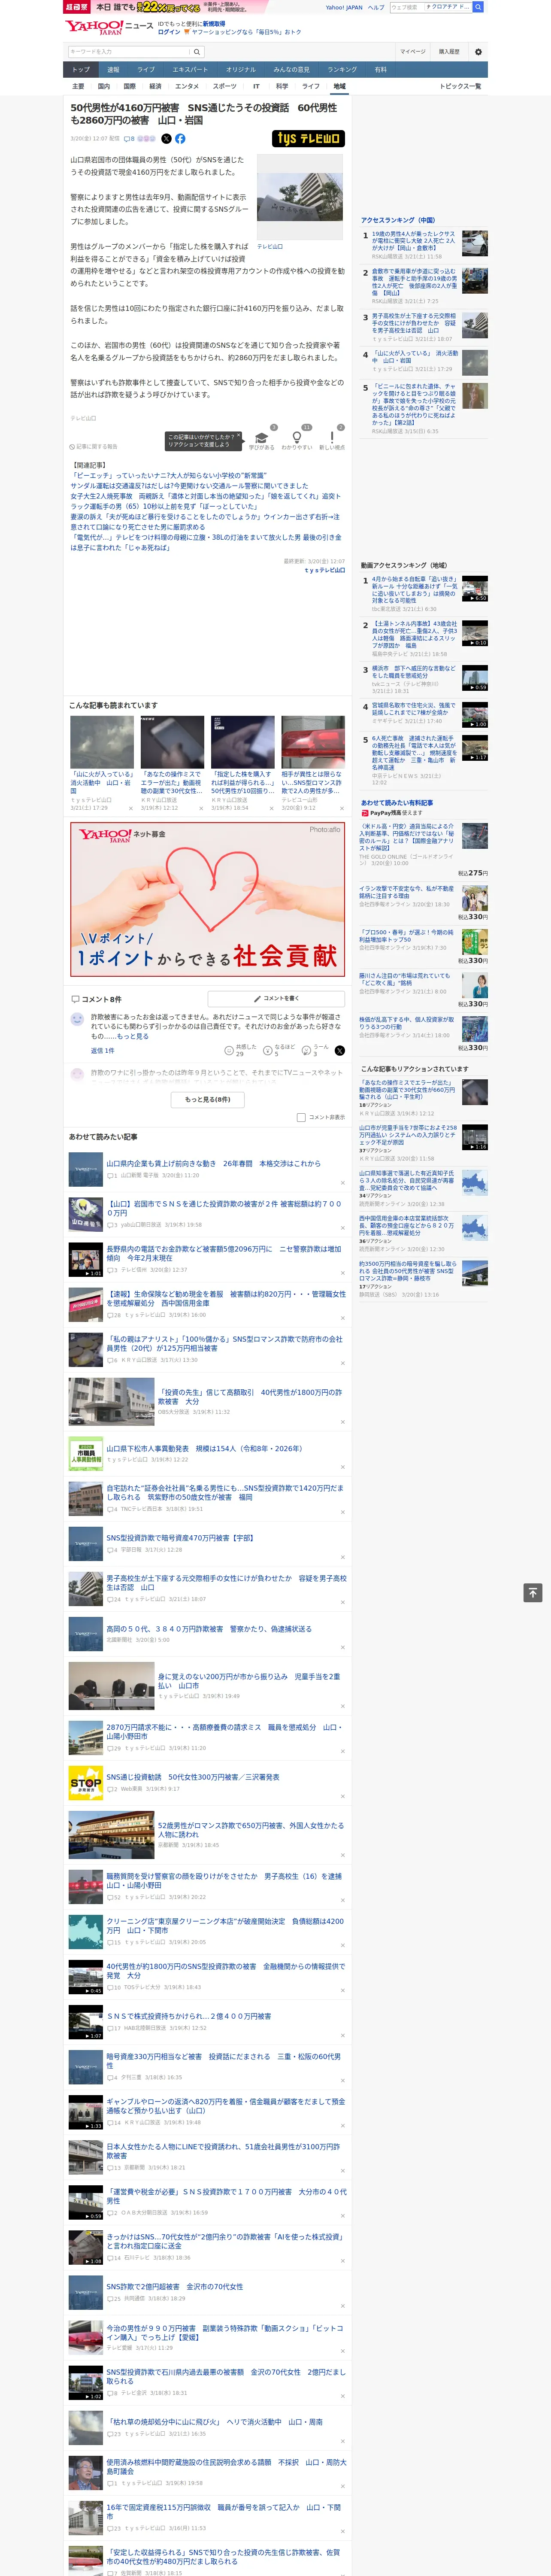Share the article on X

(x=166, y=139)
